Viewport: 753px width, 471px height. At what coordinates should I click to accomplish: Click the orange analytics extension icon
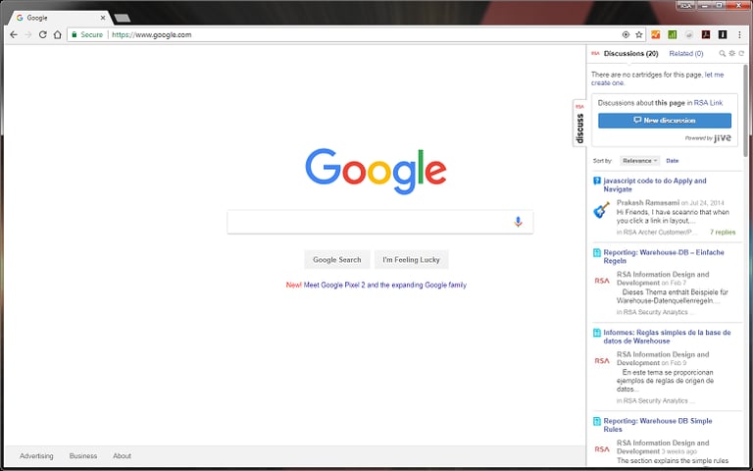pos(656,34)
